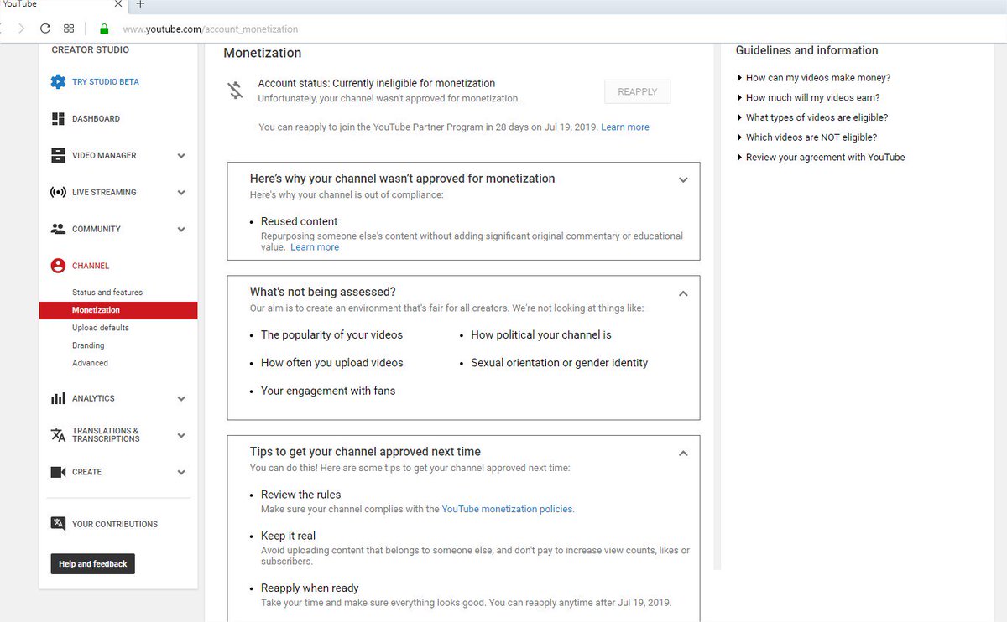Click the 'Guidelines and information' heading
The width and height of the screenshot is (1007, 622).
[807, 50]
